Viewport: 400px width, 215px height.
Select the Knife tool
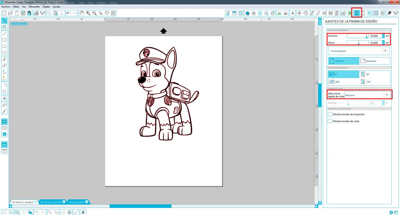pos(4,111)
